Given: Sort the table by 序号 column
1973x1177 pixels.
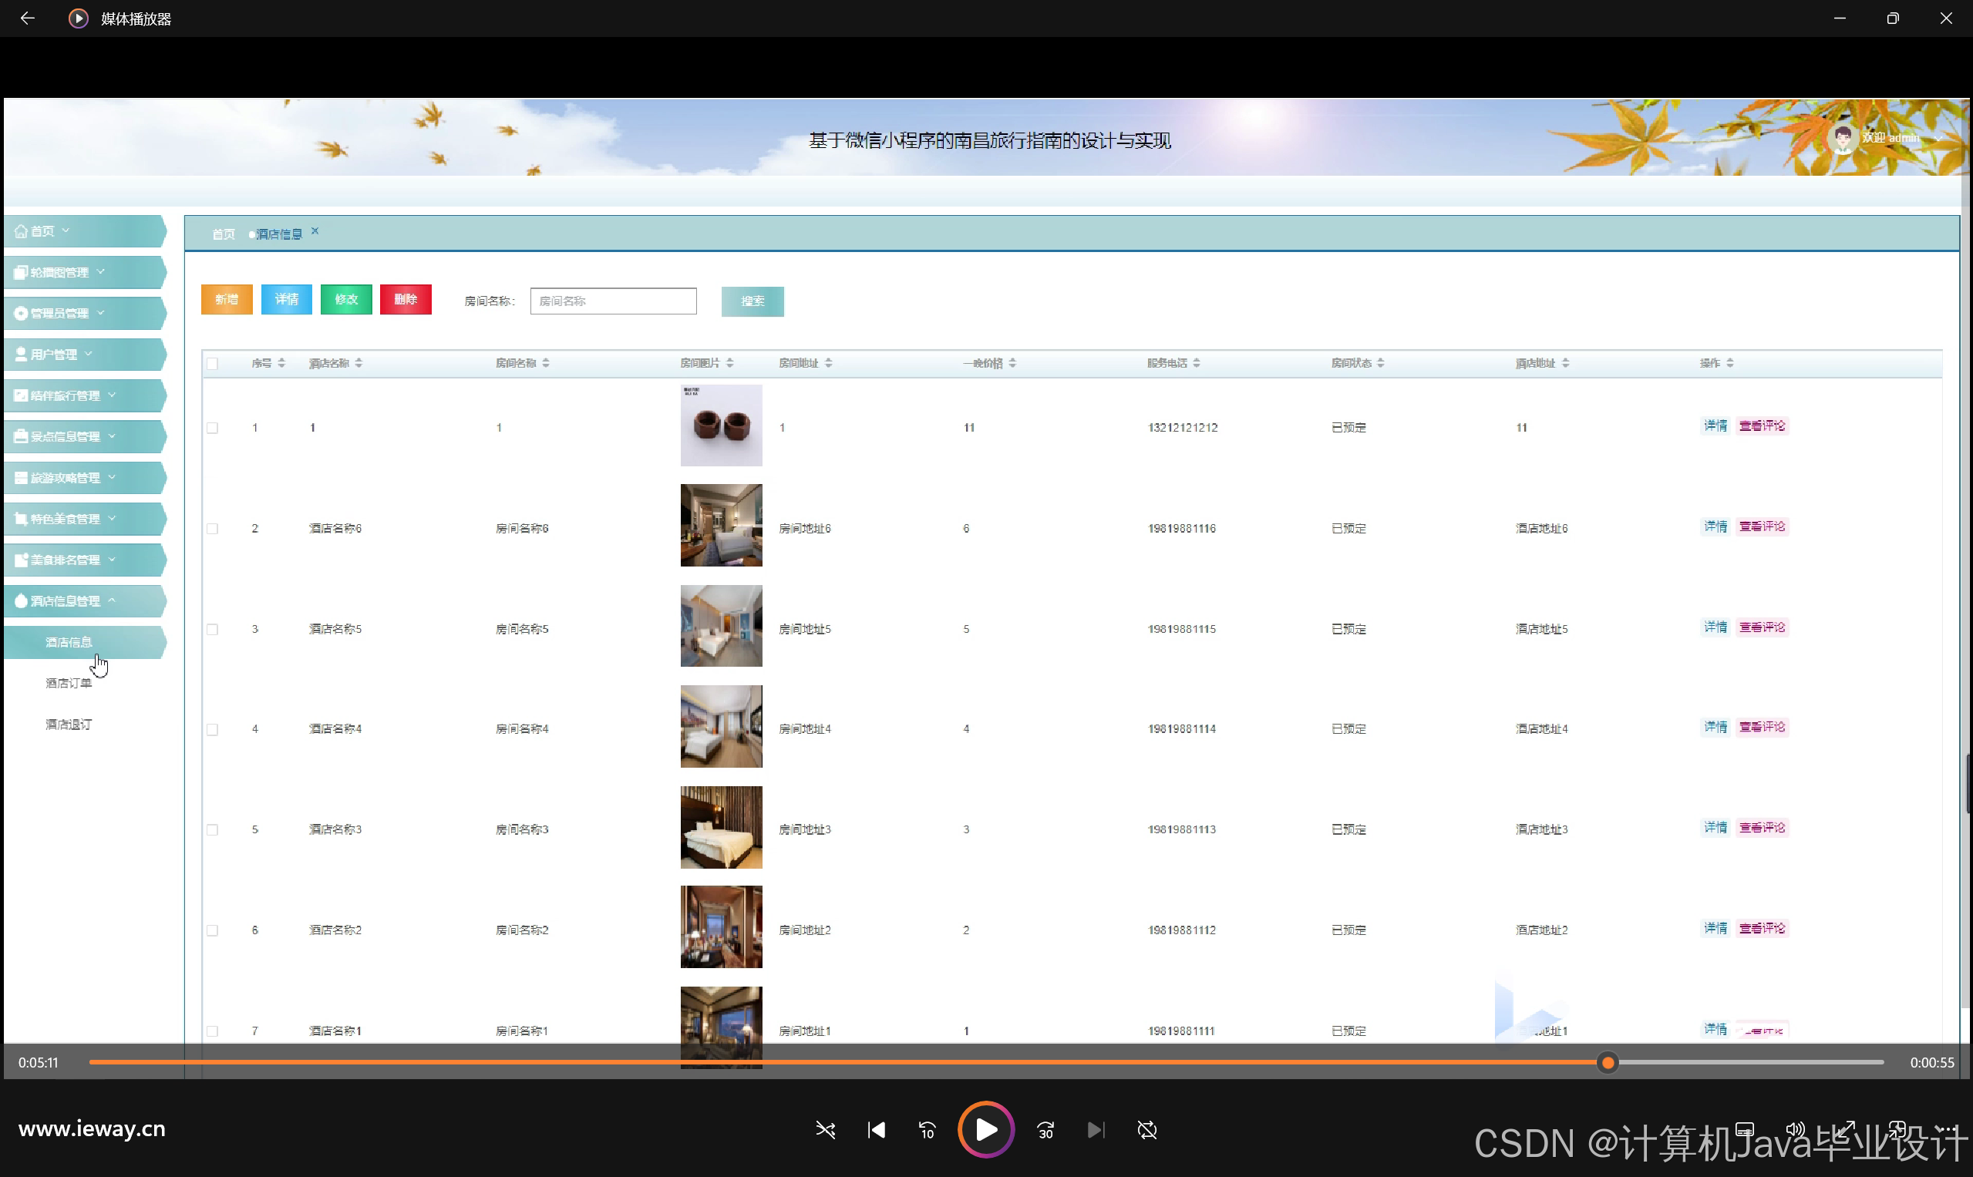Looking at the screenshot, I should pos(281,363).
